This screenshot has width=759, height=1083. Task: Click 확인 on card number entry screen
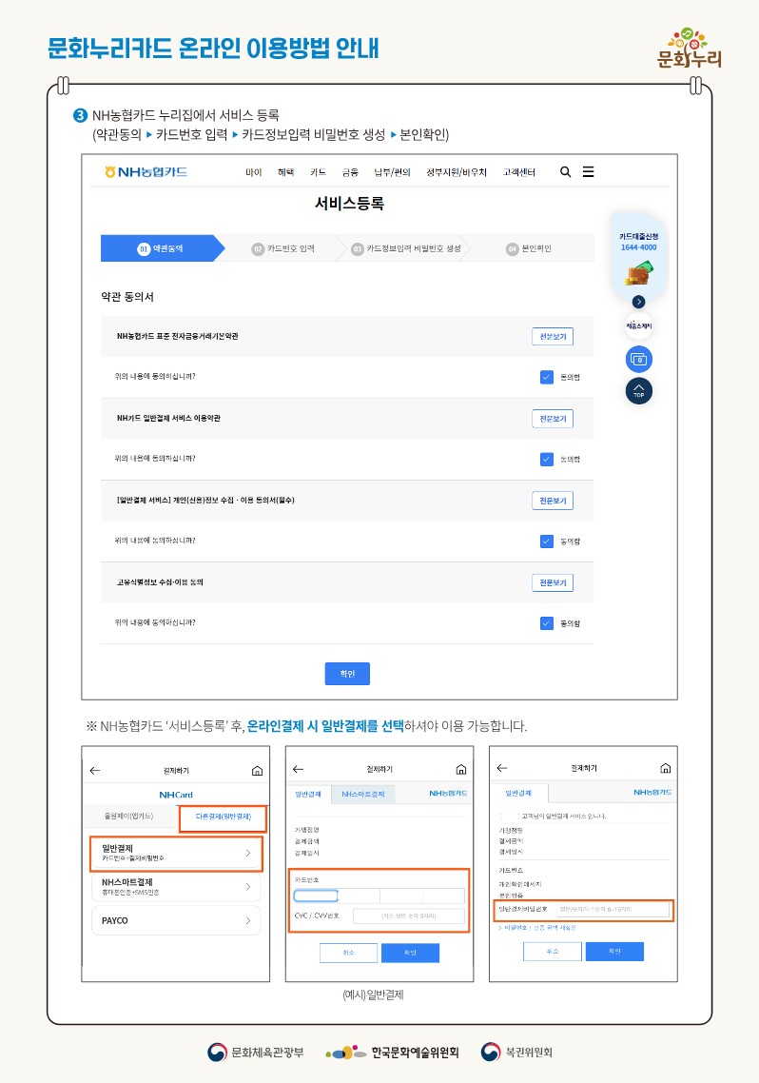(410, 953)
